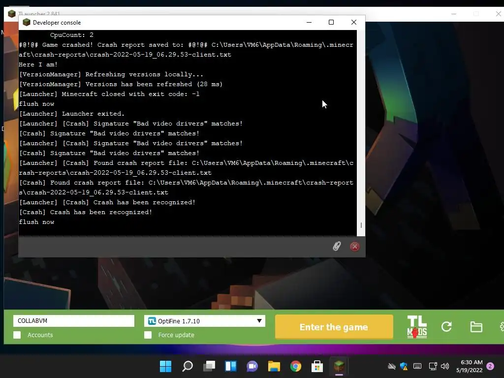Open File Explorer from taskbar
This screenshot has width=504, height=378.
pyautogui.click(x=274, y=366)
